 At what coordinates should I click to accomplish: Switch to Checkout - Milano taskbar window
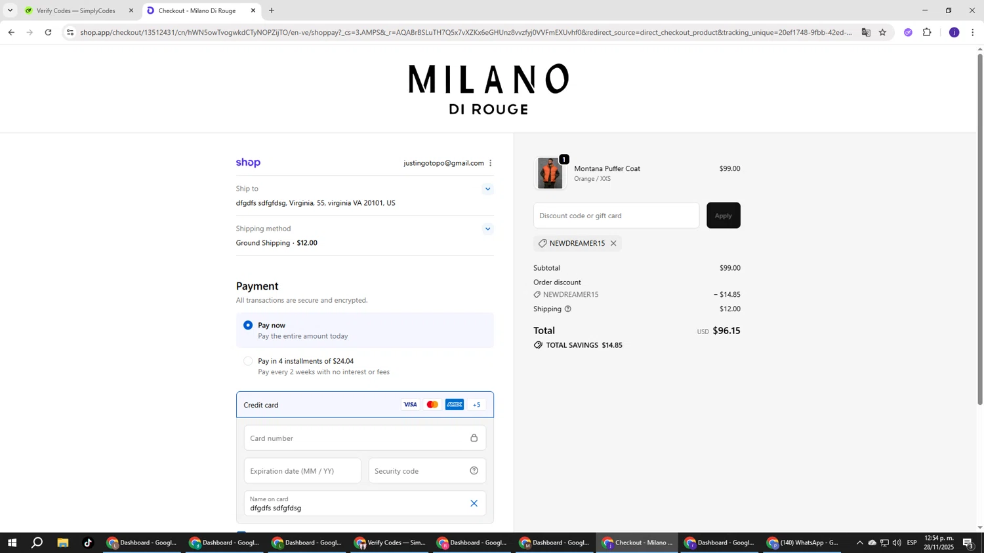click(638, 543)
